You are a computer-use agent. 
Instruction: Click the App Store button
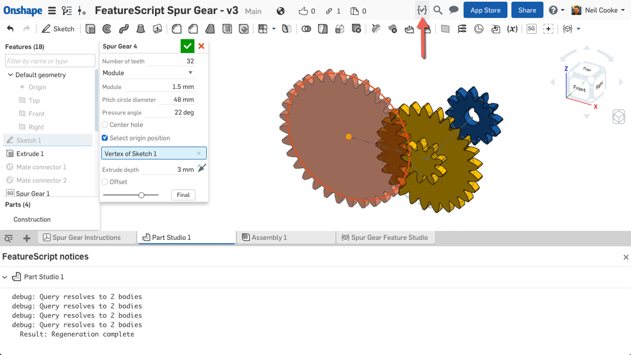tap(485, 10)
